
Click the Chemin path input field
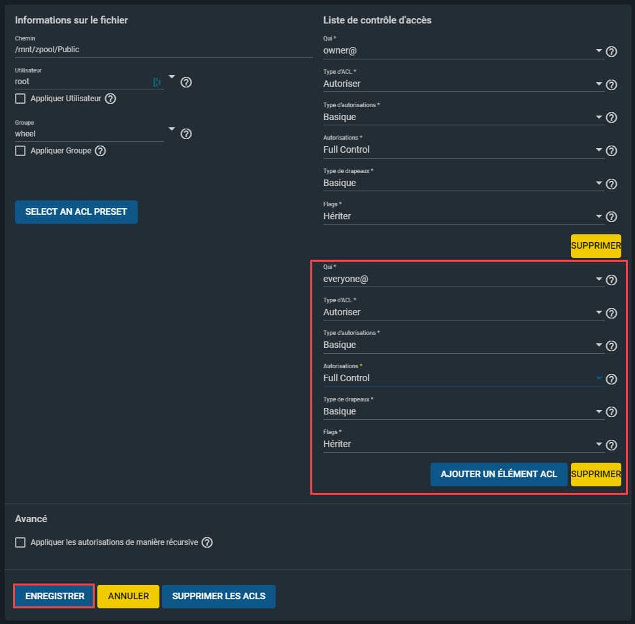tap(163, 50)
